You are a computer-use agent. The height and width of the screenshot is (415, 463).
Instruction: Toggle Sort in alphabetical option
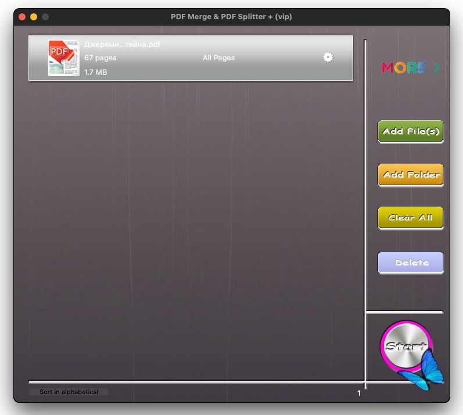tap(69, 392)
